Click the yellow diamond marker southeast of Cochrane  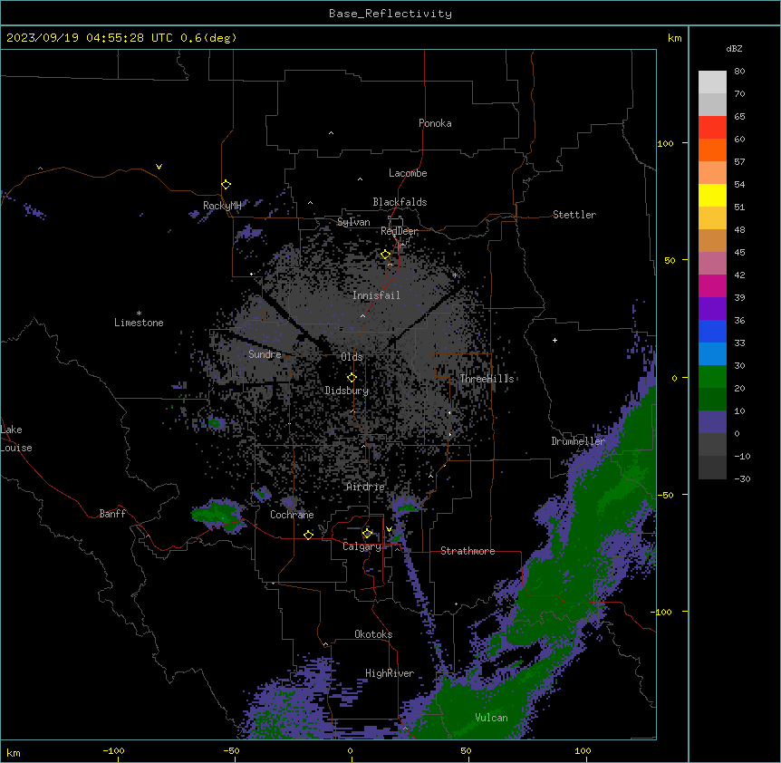(x=308, y=535)
